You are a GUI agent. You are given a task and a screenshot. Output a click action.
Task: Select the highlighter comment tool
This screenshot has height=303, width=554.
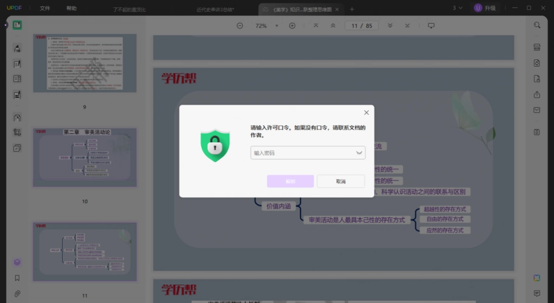point(17,49)
